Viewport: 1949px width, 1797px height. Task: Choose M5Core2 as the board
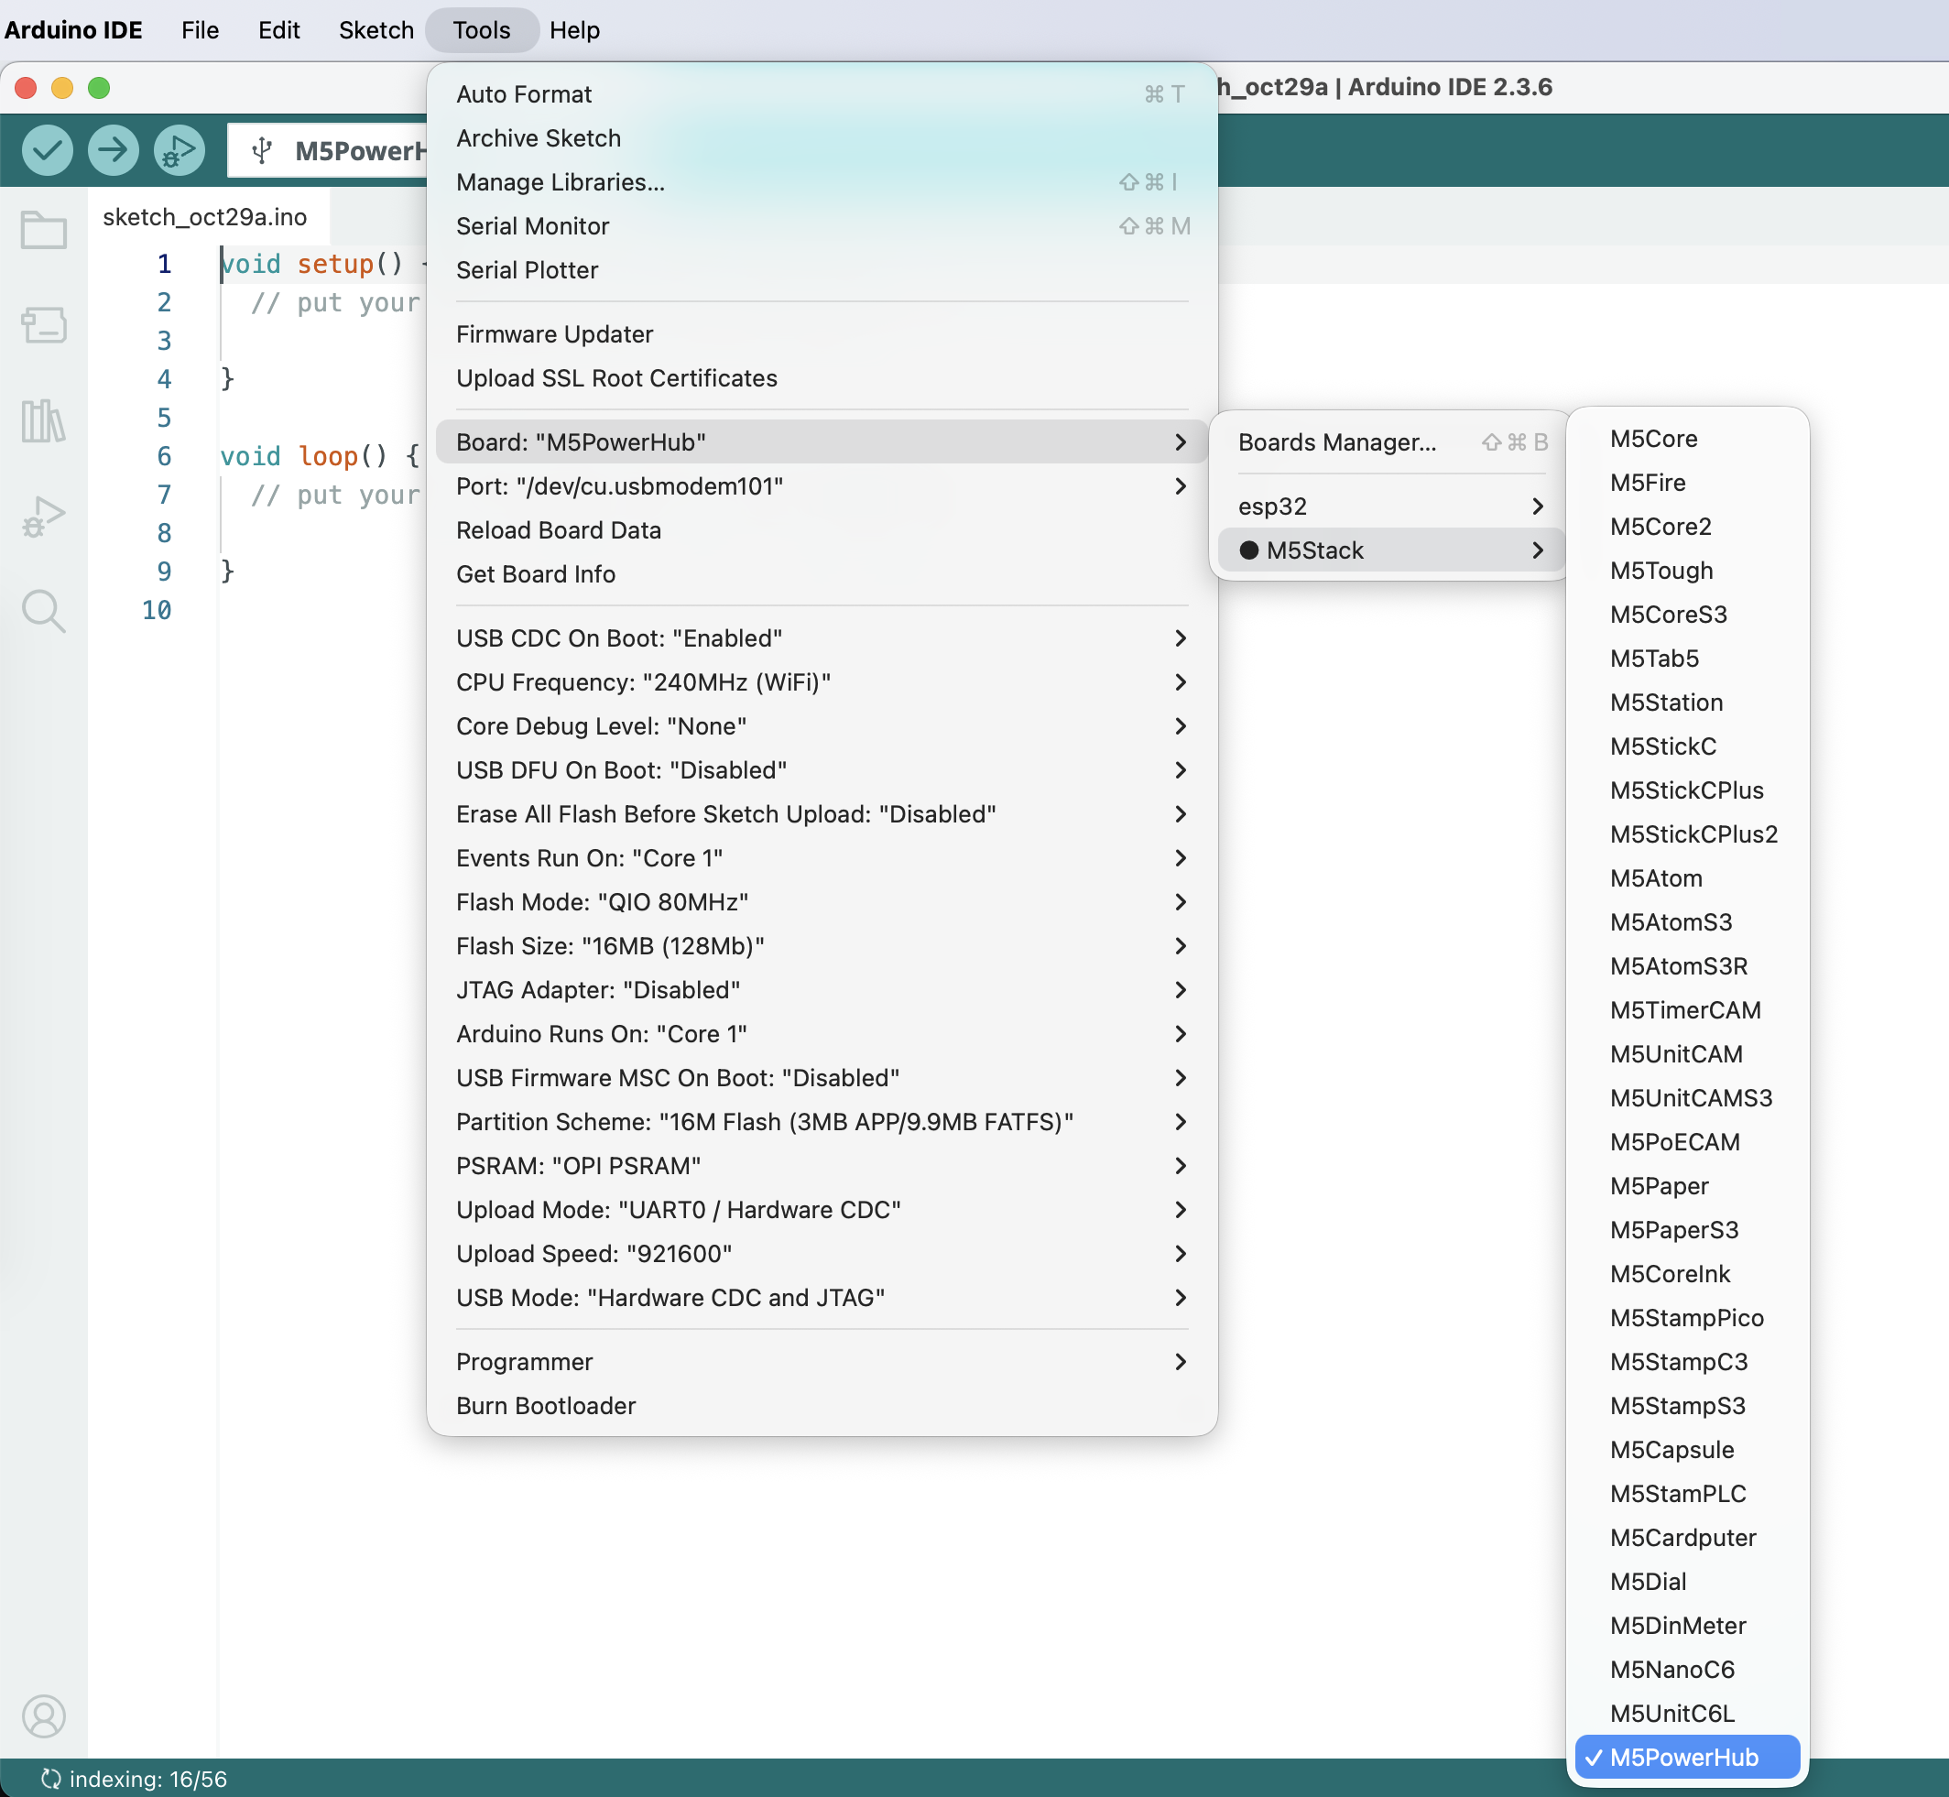click(x=1660, y=526)
